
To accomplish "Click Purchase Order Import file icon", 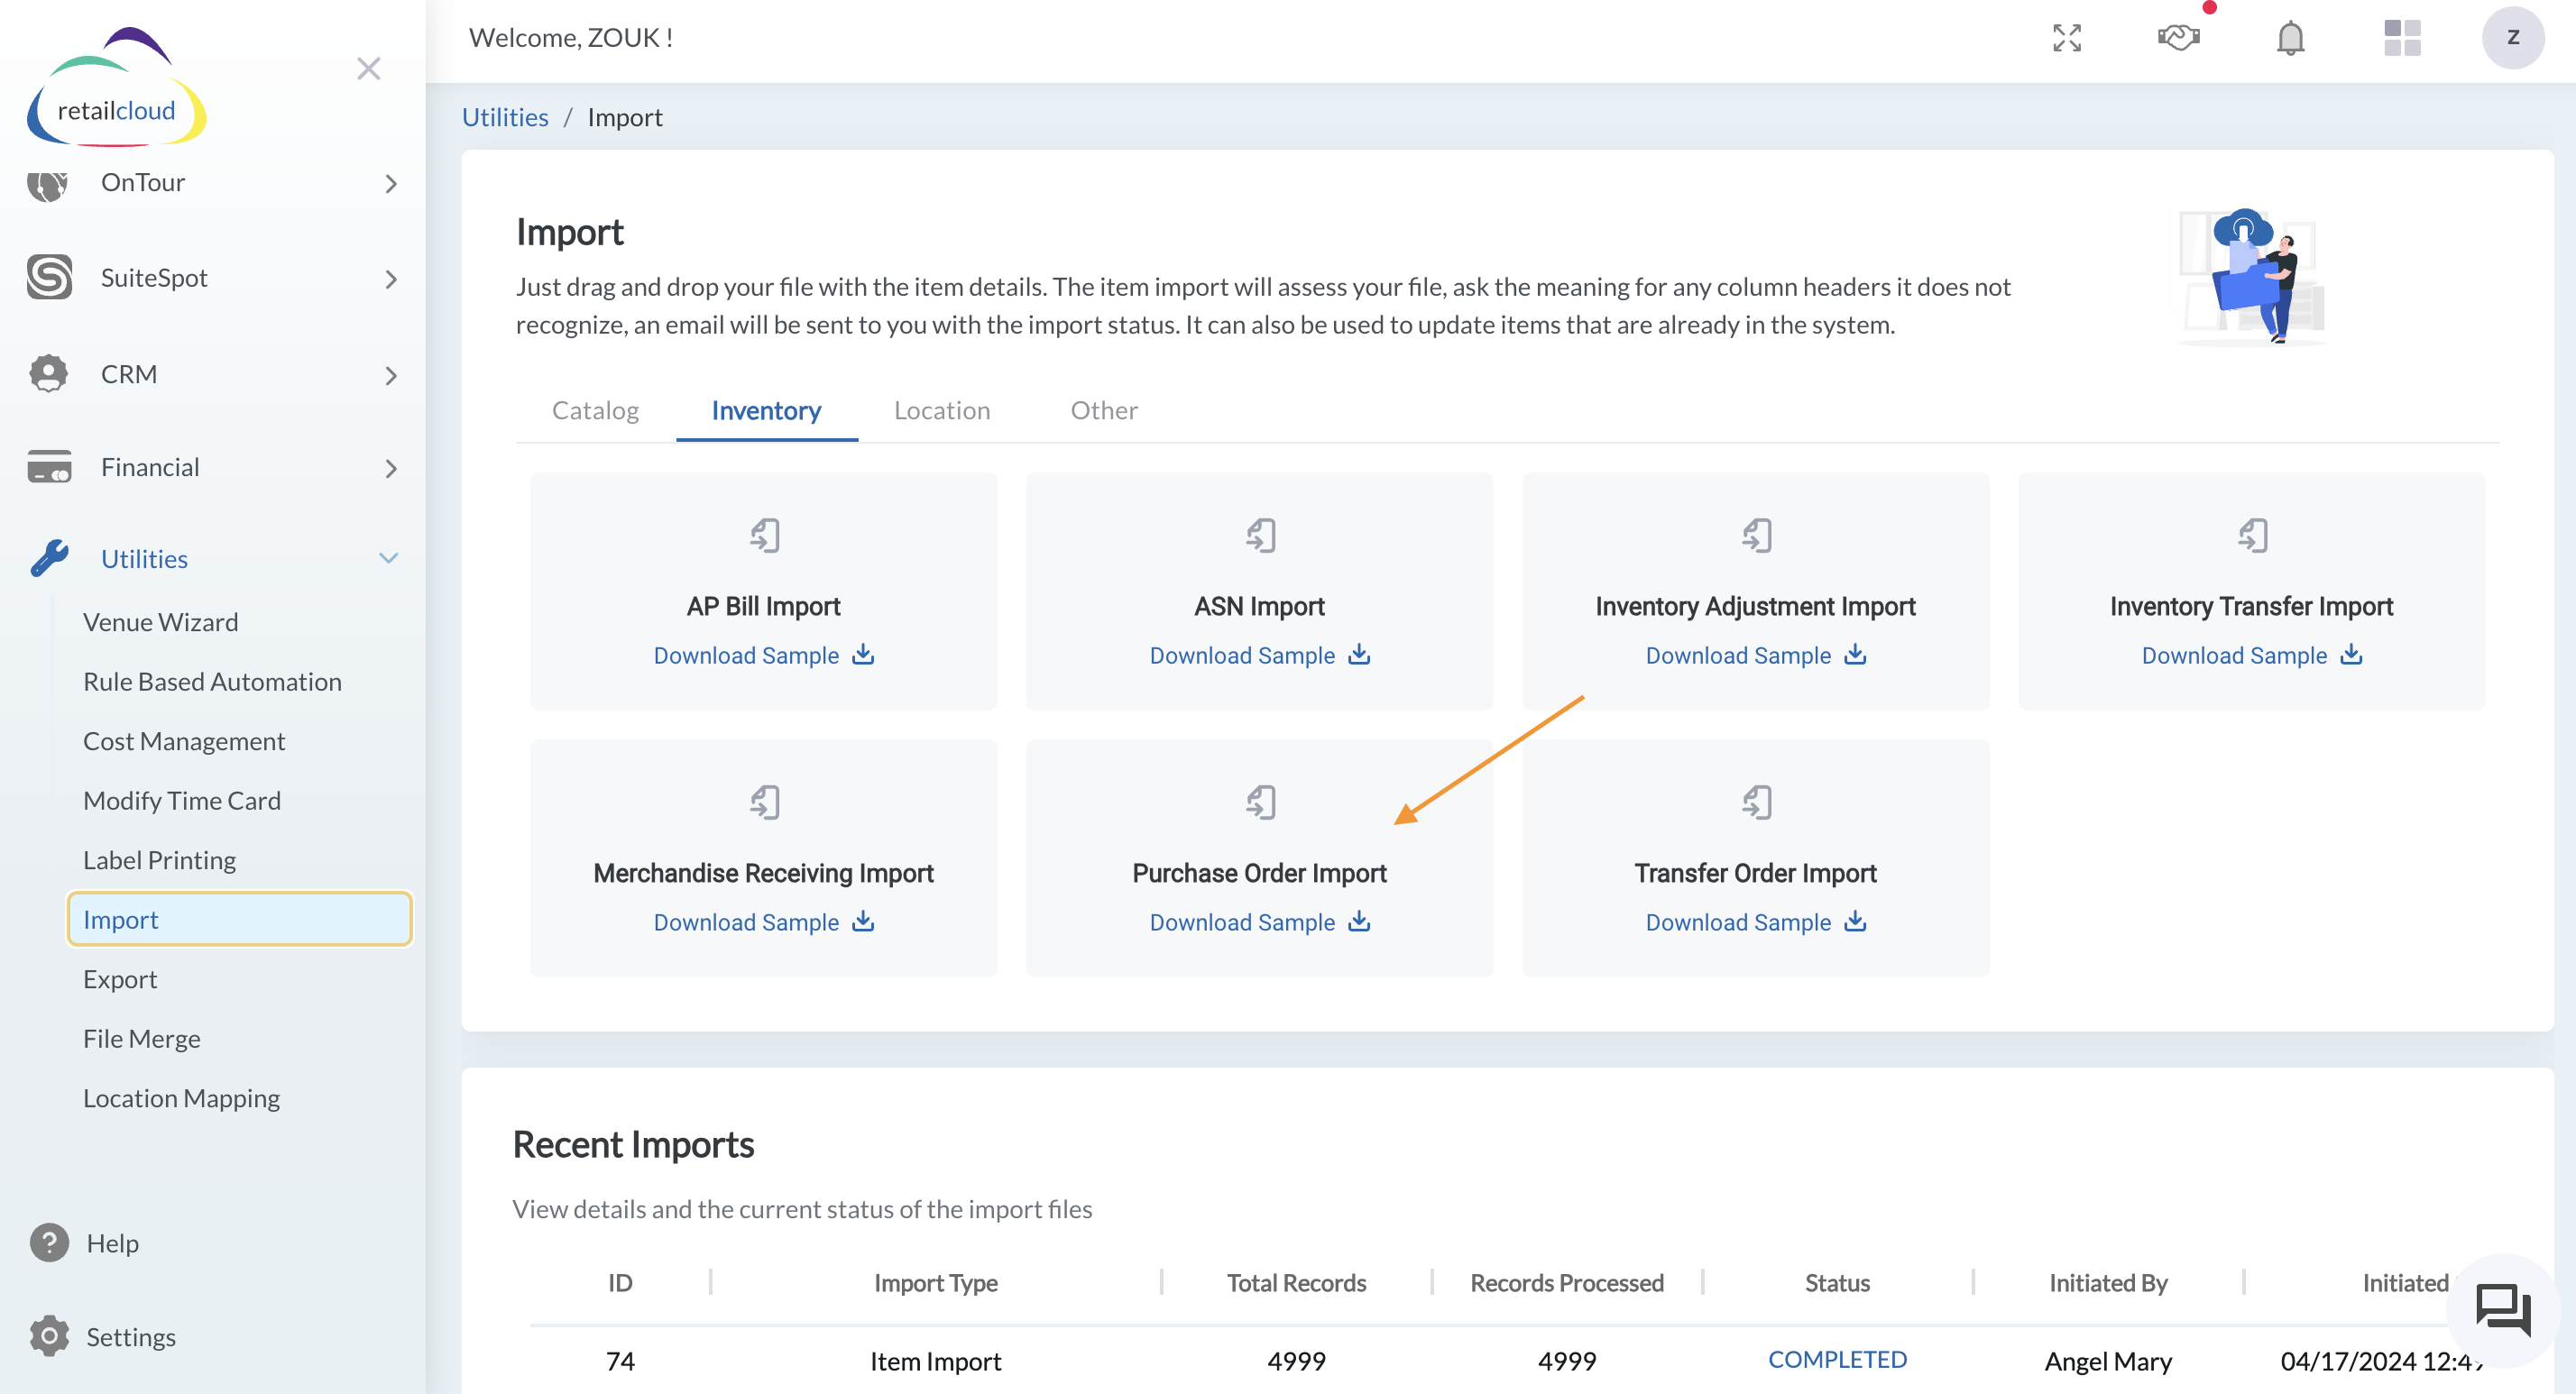I will [1261, 802].
